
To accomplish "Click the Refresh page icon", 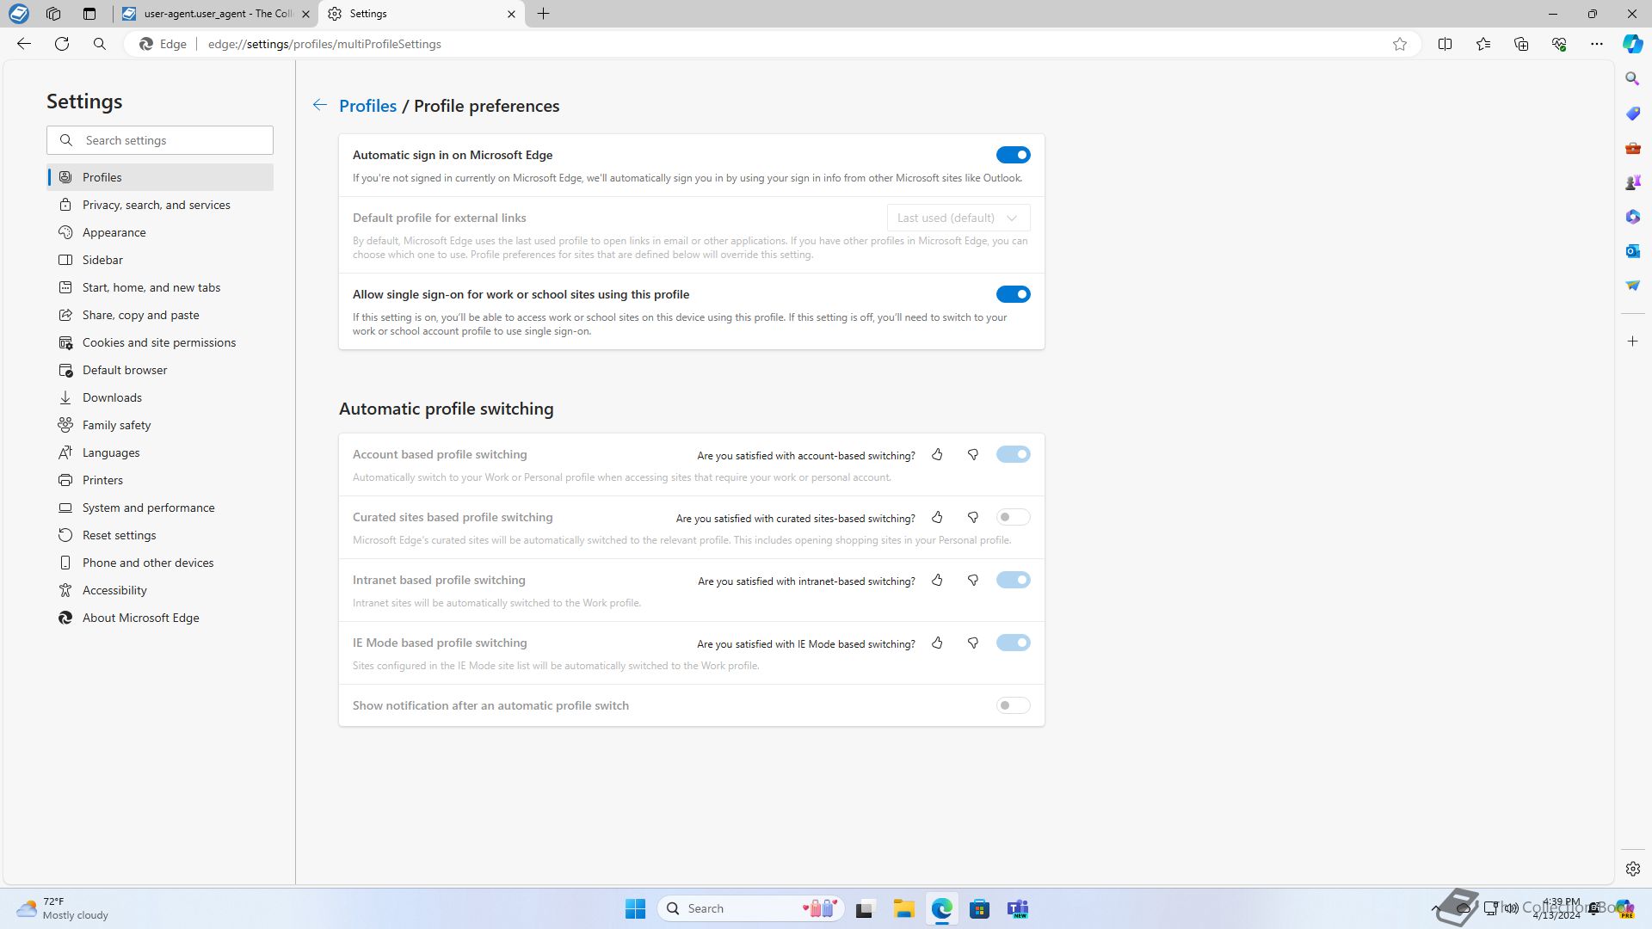I will coord(62,44).
